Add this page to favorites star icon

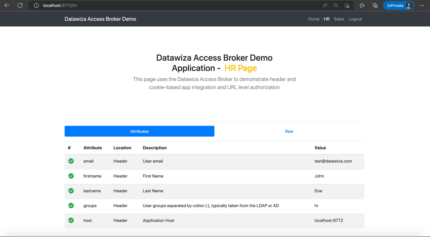tap(347, 5)
